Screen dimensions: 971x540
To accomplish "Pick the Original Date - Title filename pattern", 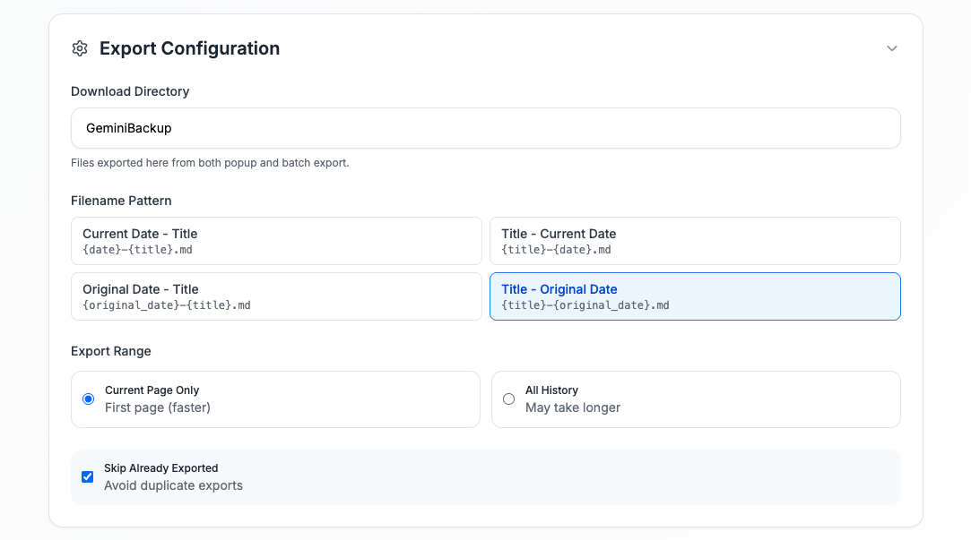I will (276, 296).
